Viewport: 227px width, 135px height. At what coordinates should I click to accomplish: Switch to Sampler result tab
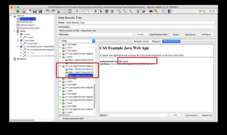click(x=141, y=41)
